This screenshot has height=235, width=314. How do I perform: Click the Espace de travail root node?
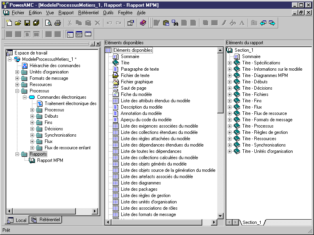tap(31, 53)
